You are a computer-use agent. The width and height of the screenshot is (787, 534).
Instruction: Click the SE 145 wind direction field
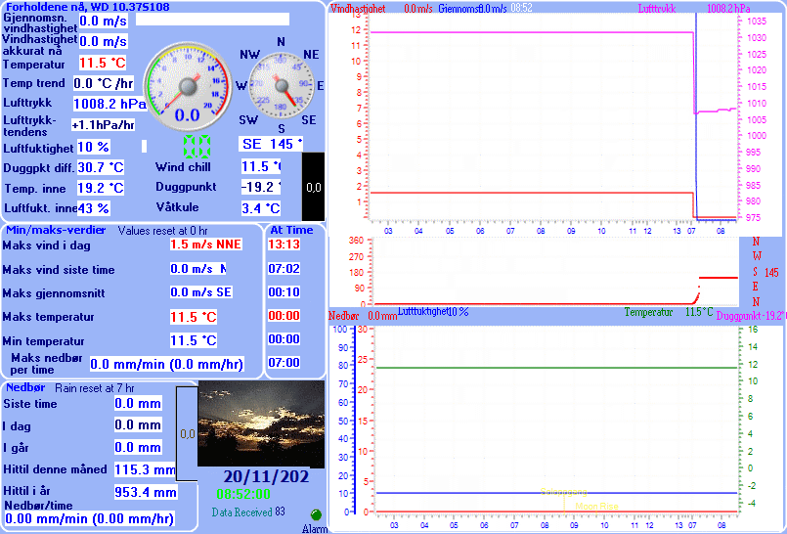pyautogui.click(x=272, y=145)
